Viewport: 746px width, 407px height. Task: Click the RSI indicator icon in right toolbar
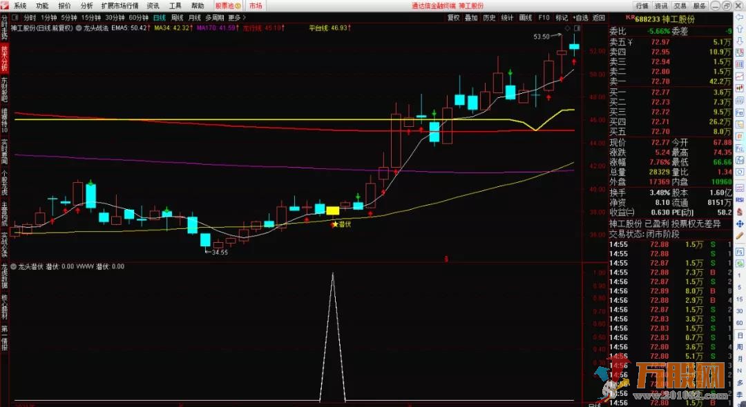[740, 200]
